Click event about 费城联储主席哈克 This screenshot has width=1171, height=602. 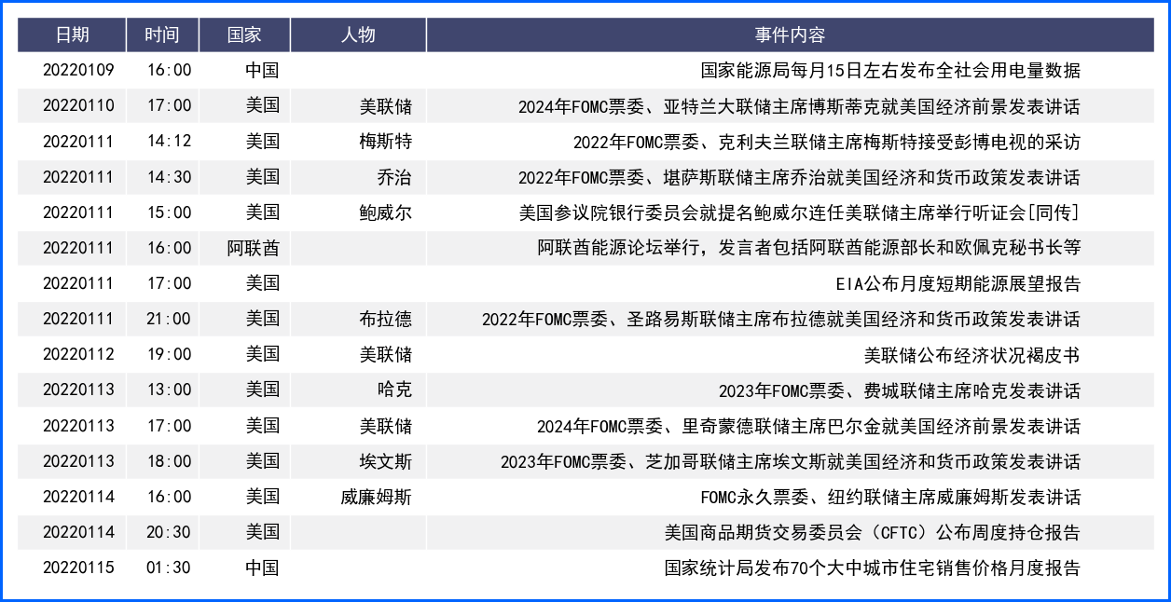click(900, 390)
